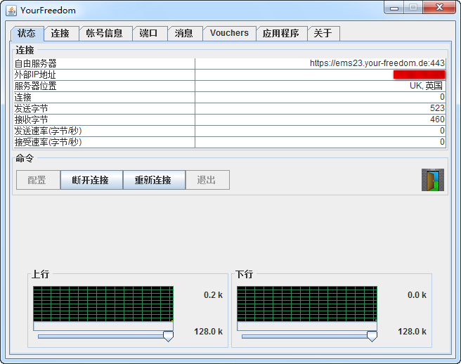
Task: Click the 上行 bandwidth slider handle
Action: tap(168, 336)
